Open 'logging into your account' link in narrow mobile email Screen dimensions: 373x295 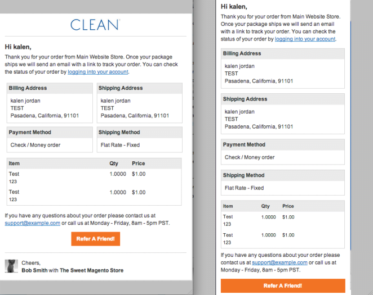tap(305, 39)
